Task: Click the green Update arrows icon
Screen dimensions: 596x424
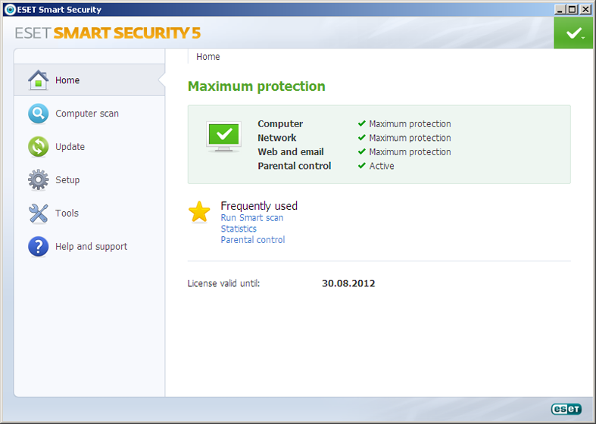Action: tap(39, 147)
